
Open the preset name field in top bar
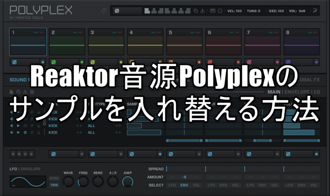(131, 11)
